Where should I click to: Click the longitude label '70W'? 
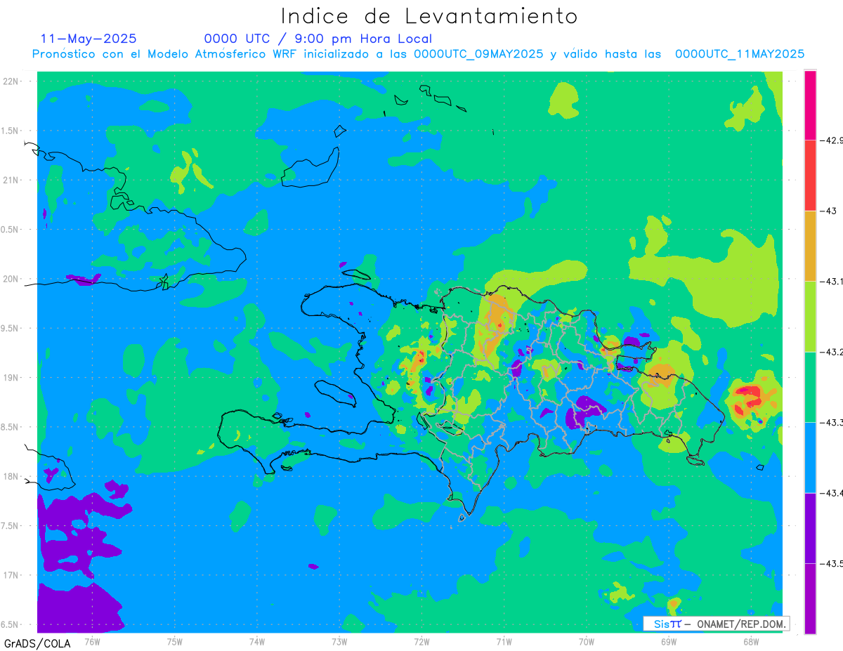(x=587, y=640)
